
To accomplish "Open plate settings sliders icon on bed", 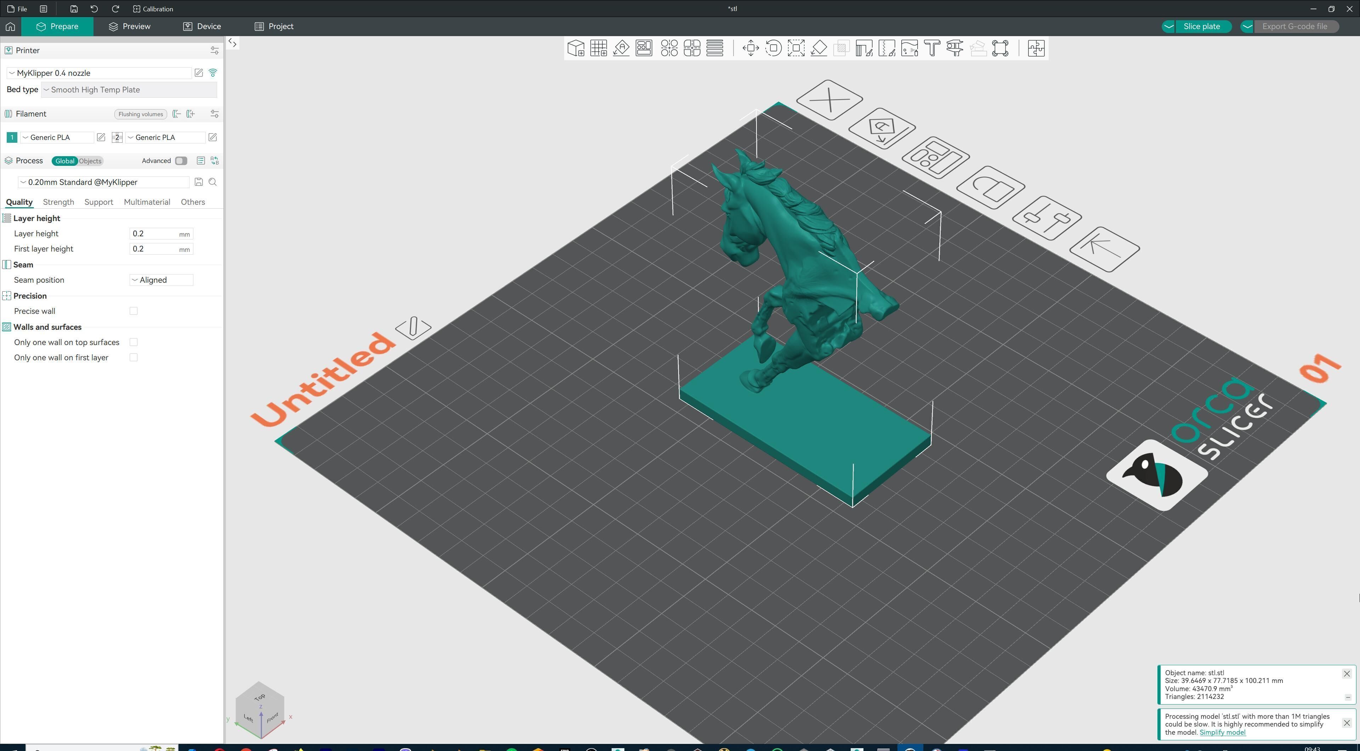I will click(x=1047, y=218).
